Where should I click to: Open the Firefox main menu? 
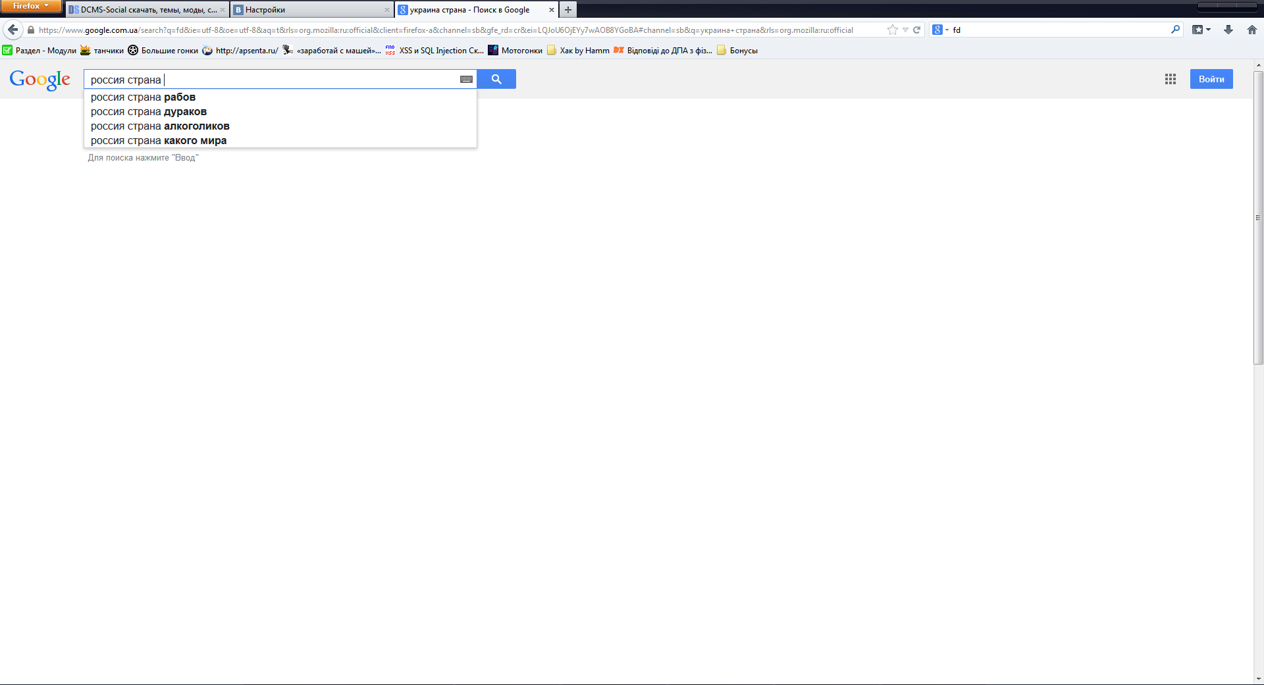pos(30,6)
